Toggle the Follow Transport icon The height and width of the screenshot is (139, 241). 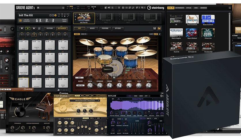pos(20,20)
